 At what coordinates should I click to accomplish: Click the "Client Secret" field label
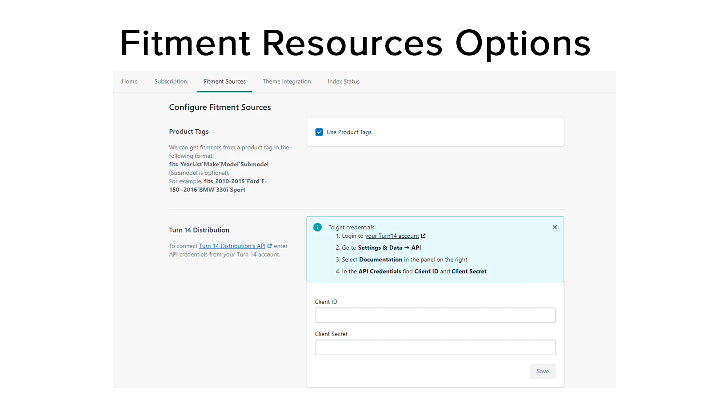coord(331,334)
